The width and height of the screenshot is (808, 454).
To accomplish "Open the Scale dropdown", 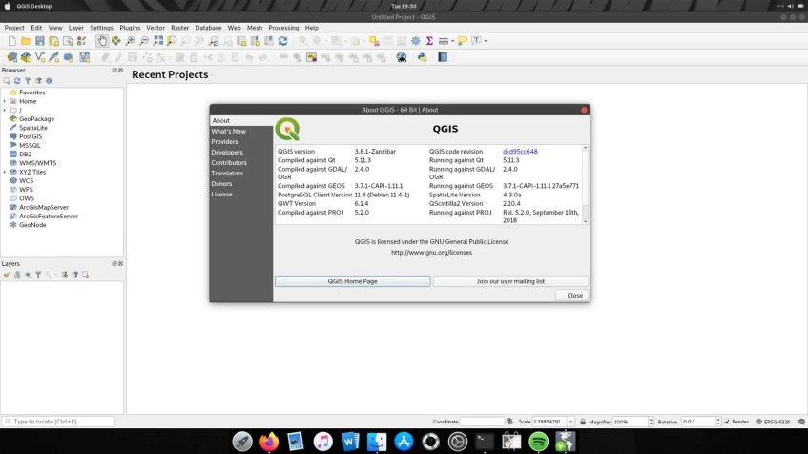I will coord(570,422).
